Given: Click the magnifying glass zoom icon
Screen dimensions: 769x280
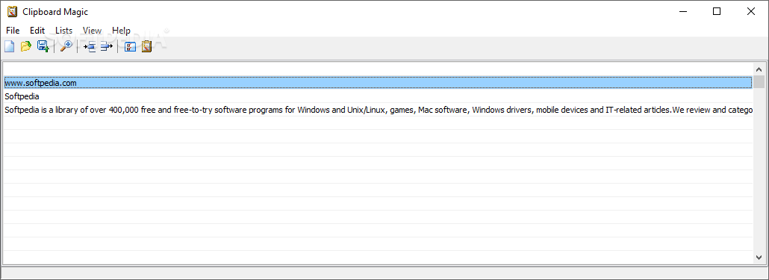Looking at the screenshot, I should click(66, 46).
